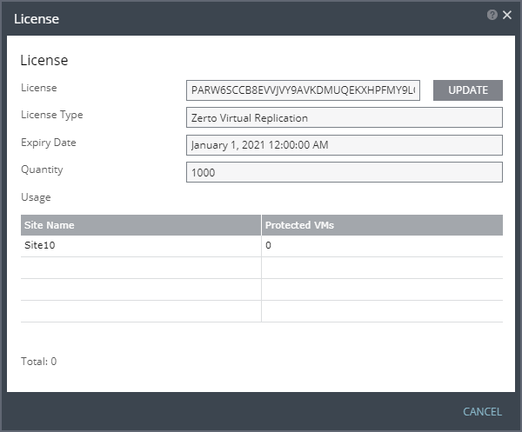The image size is (522, 432).
Task: Click the 'Total: 0' text
Action: (x=38, y=362)
